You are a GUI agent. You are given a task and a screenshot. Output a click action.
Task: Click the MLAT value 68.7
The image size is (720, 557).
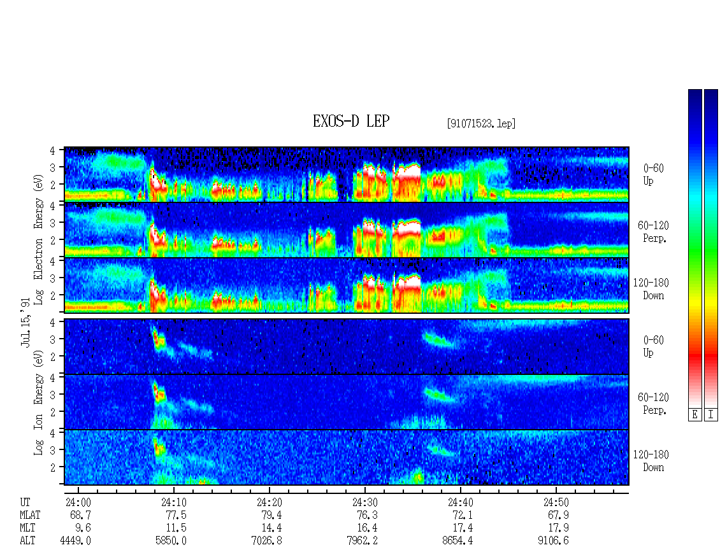80,515
